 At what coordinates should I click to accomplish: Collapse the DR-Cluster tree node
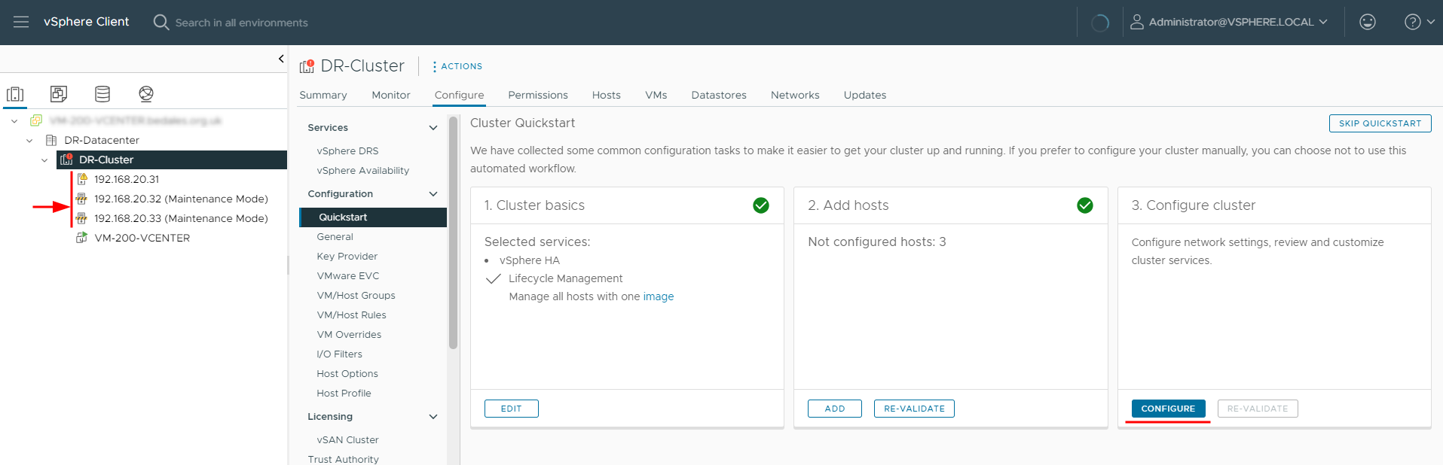44,160
